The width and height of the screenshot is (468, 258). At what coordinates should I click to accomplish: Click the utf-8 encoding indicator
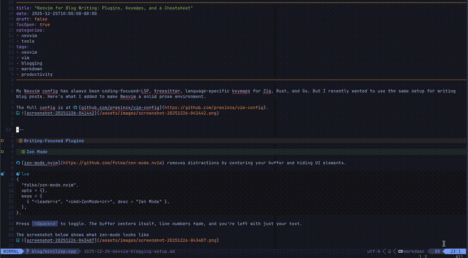(374, 252)
